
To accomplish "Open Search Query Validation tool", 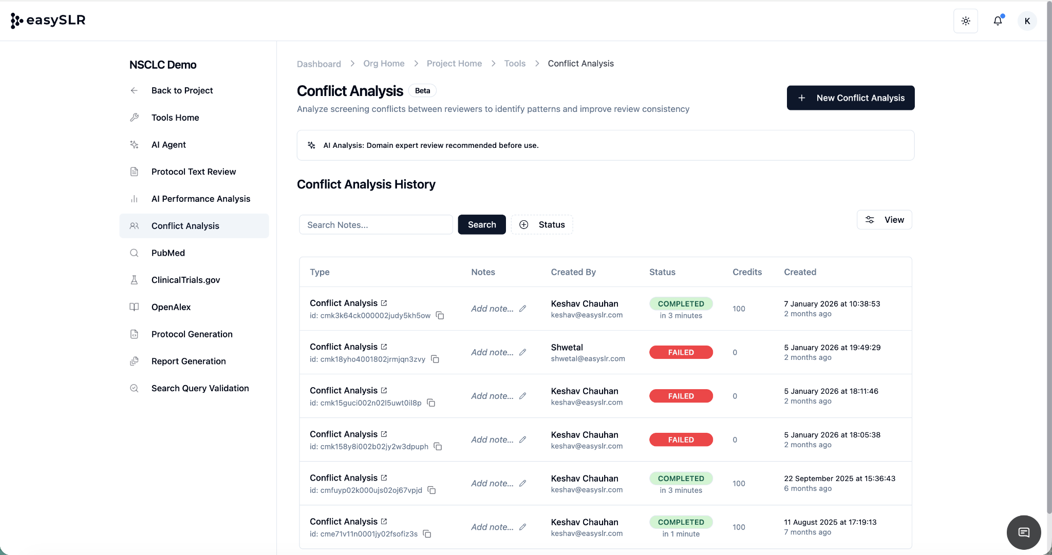I will [200, 388].
